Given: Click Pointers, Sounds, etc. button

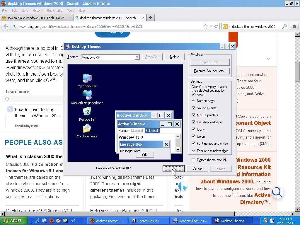Looking at the screenshot, I should [x=210, y=71].
